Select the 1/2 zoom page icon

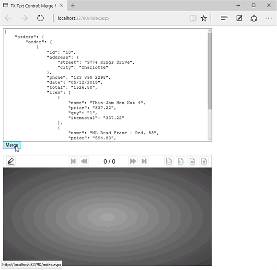pos(169,161)
